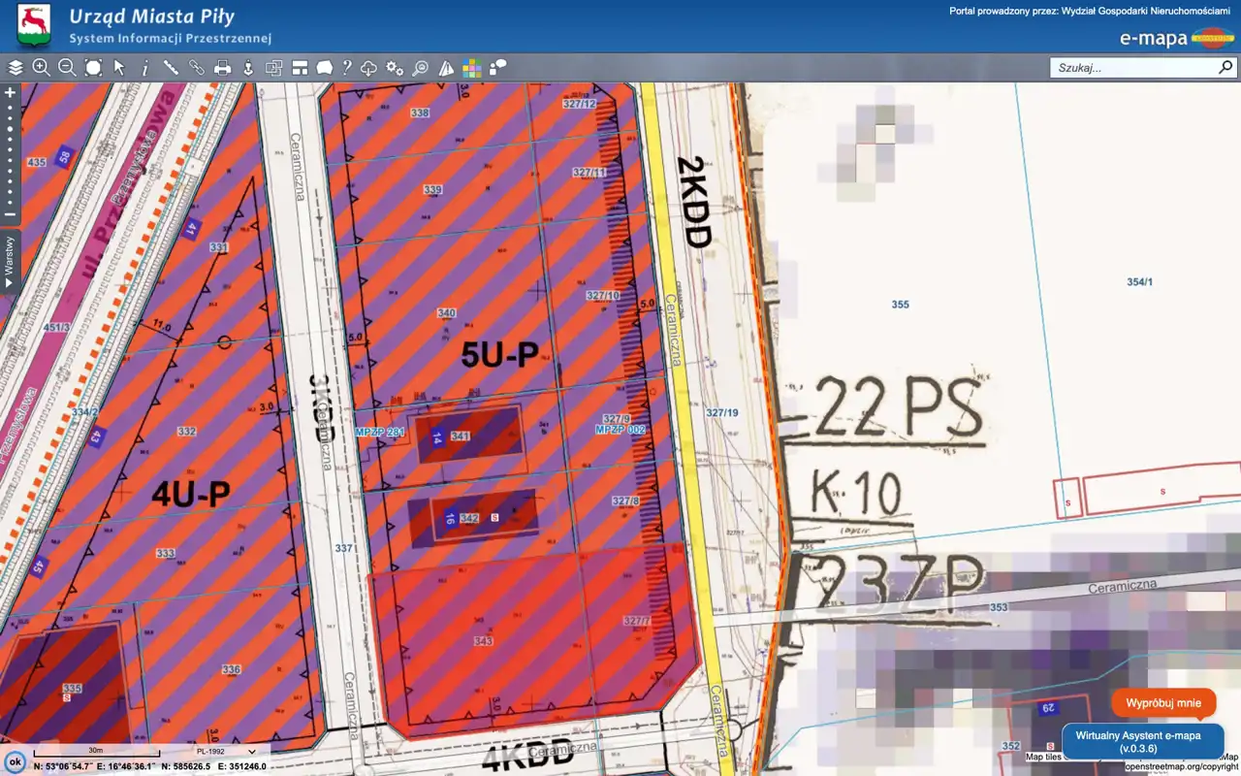The image size is (1241, 776).
Task: Expand the Warstwy side panel
Action: [10, 260]
